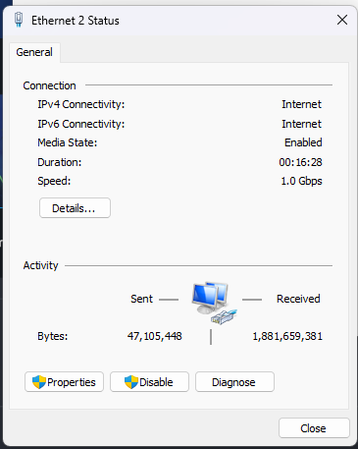Click the sent bytes value 47,105,448
The width and height of the screenshot is (358, 449).
155,336
